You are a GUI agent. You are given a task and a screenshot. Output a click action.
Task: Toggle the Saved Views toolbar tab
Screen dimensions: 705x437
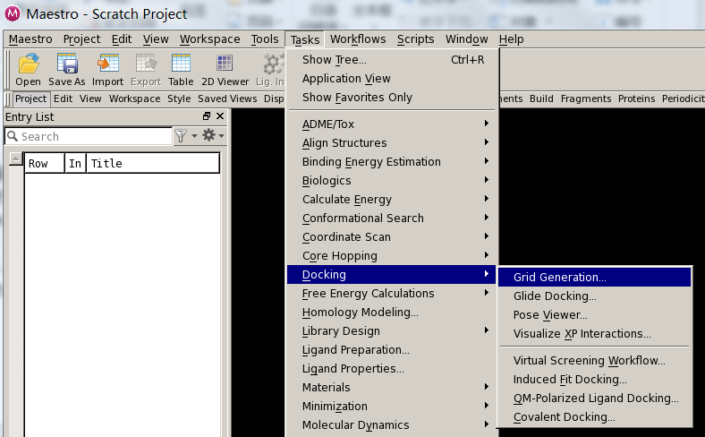[x=227, y=99]
